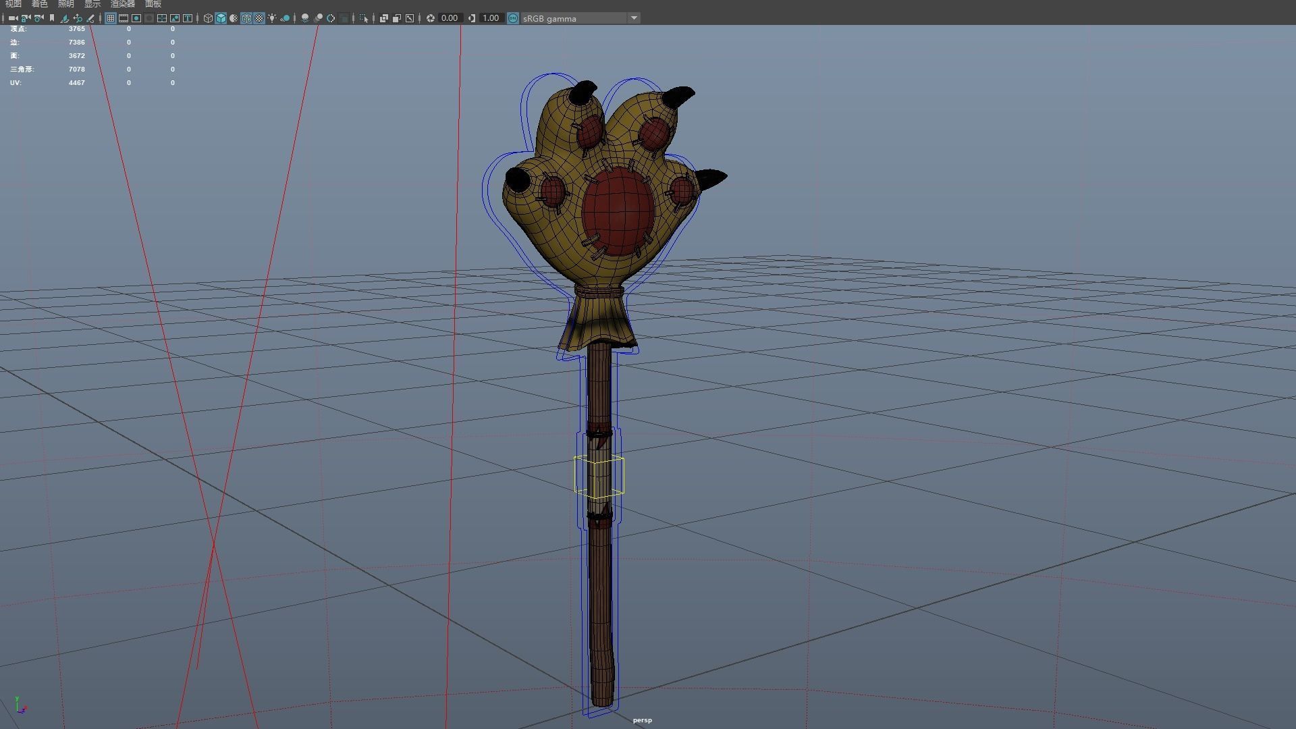Click the camera Bookmarks icon
This screenshot has height=729, width=1296.
52,18
